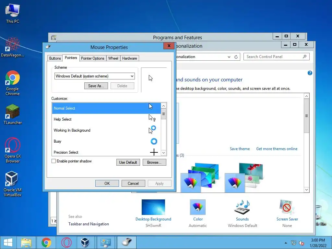Click the Programs and Features title icon

[53, 38]
